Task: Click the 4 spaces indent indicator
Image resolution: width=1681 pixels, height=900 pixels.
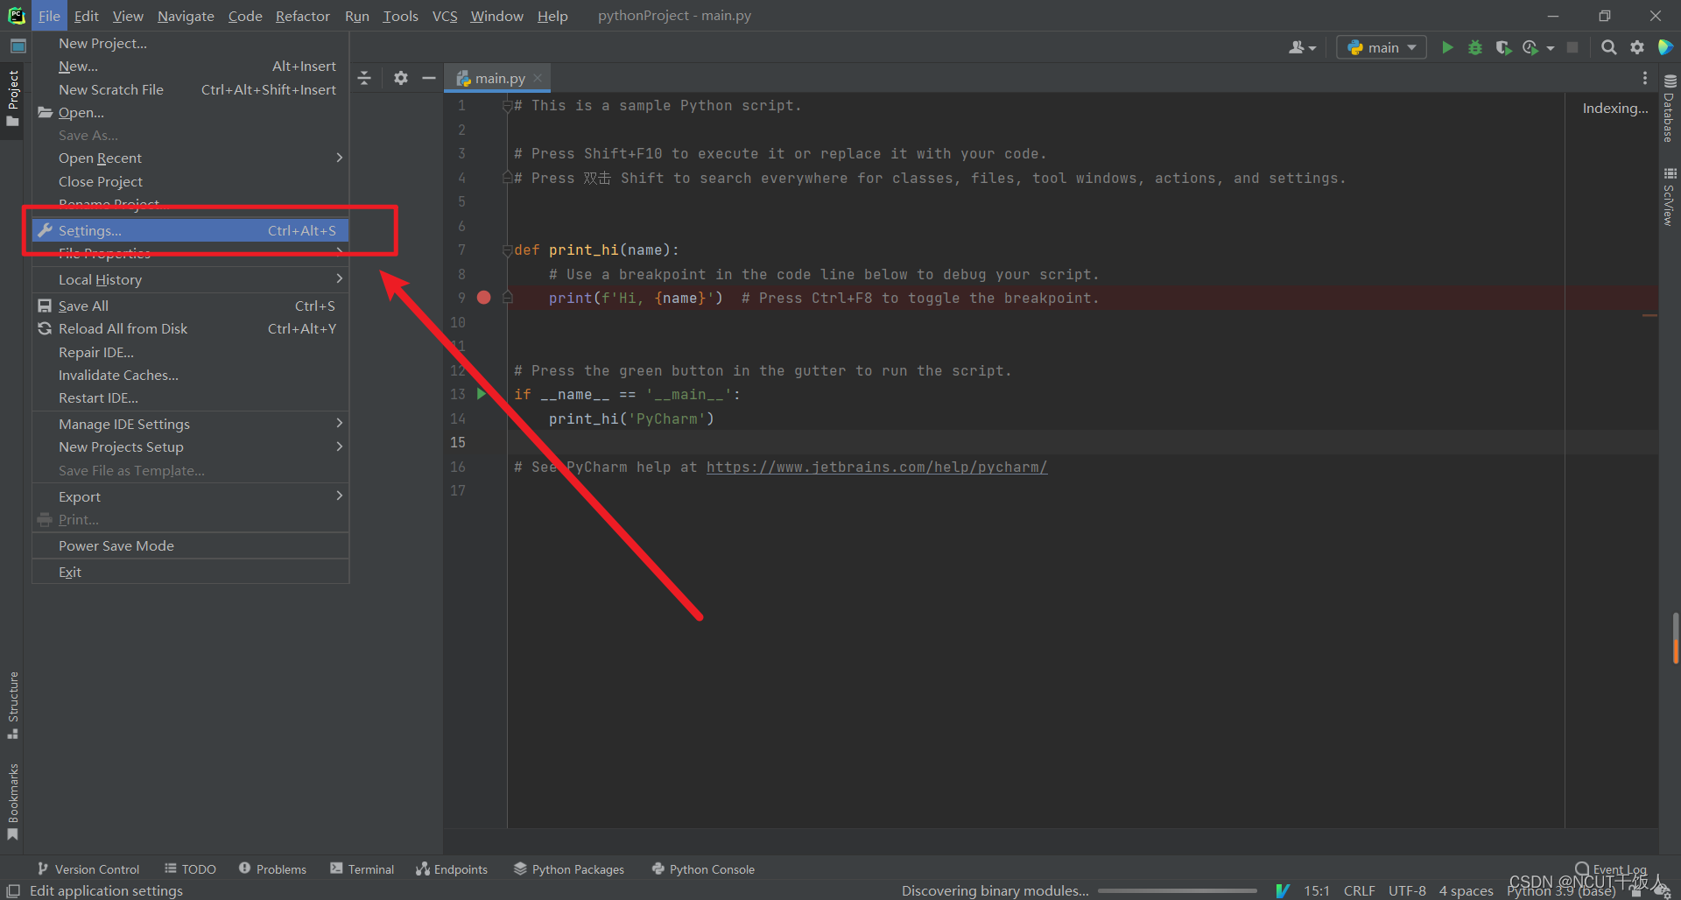Action: tap(1466, 890)
